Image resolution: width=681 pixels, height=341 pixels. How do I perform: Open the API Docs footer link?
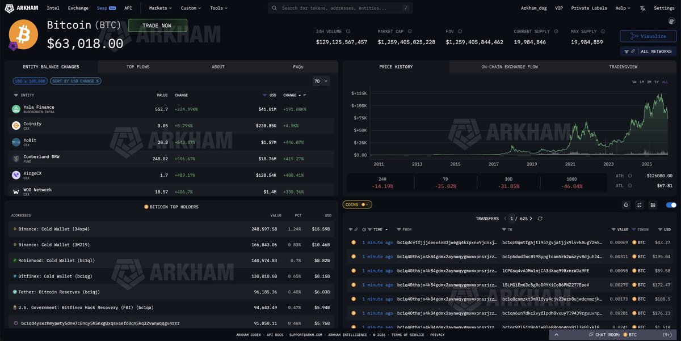click(275, 335)
